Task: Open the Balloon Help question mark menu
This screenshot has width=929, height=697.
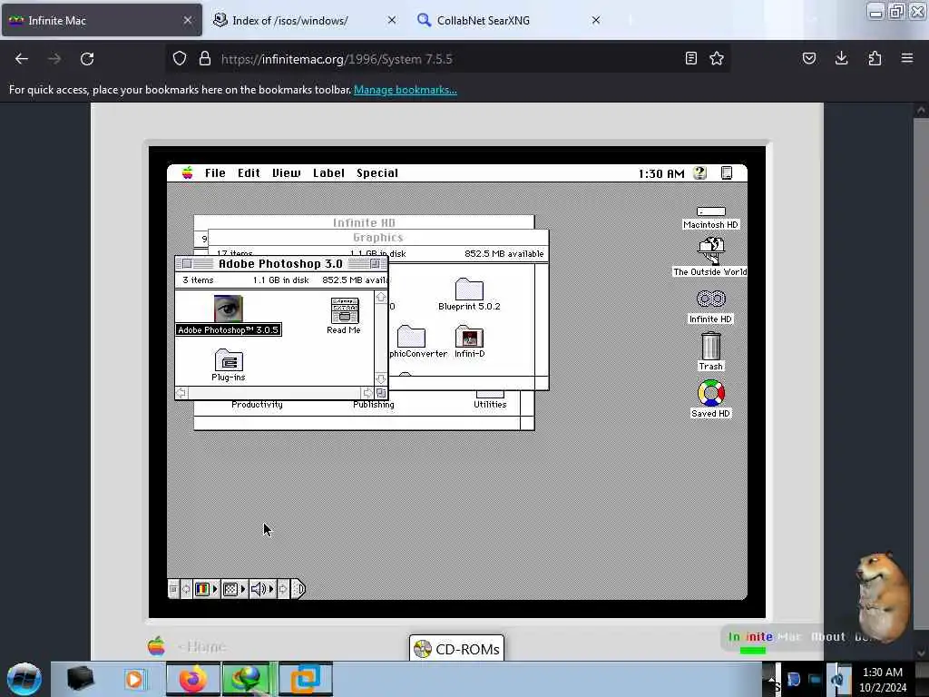Action: tap(699, 173)
